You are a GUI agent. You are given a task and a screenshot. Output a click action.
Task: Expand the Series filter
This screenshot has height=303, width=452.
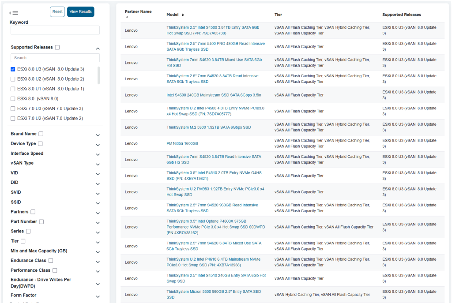[98, 232]
